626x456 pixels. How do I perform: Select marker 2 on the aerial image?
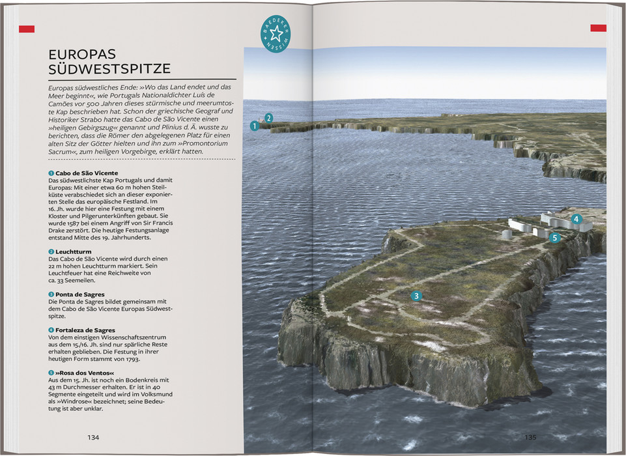tap(268, 118)
